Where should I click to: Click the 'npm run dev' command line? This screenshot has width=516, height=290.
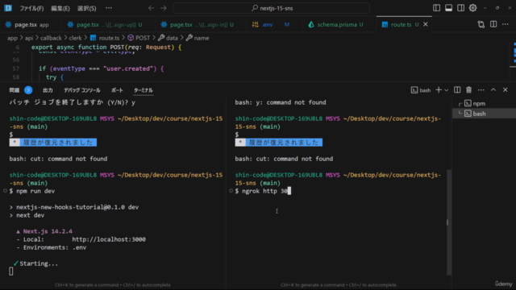[32, 191]
